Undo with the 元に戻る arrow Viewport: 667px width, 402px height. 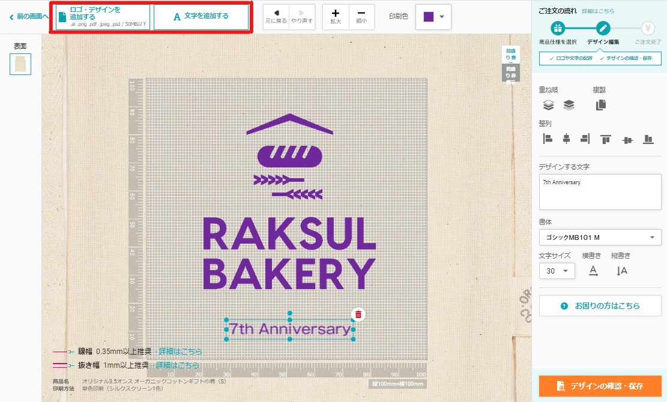pos(276,17)
